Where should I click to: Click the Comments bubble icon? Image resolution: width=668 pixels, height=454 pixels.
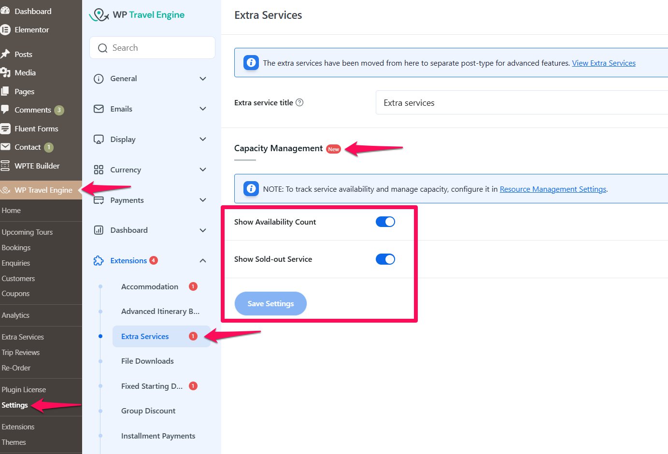5,110
